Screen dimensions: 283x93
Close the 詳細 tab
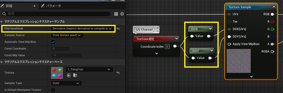[x=35, y=6]
